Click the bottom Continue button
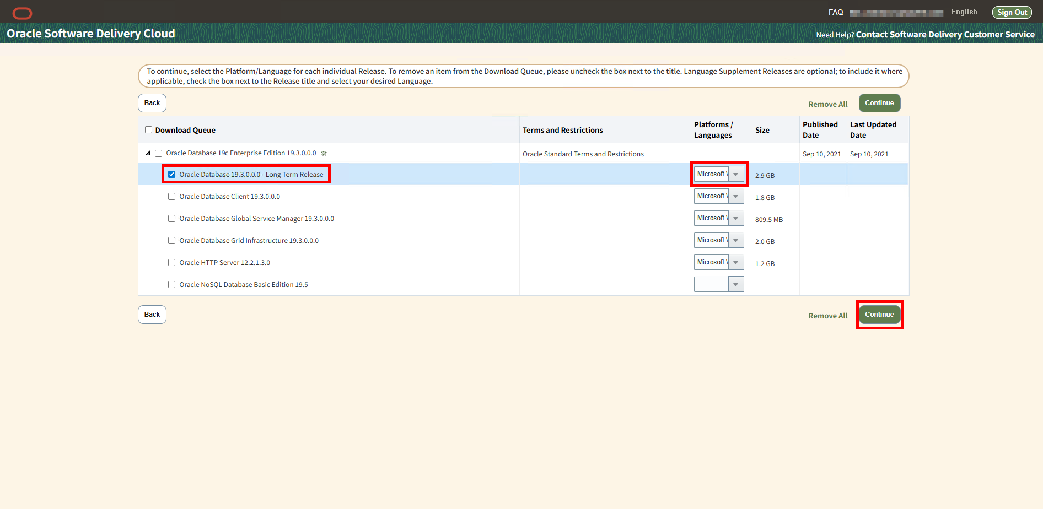 (879, 315)
